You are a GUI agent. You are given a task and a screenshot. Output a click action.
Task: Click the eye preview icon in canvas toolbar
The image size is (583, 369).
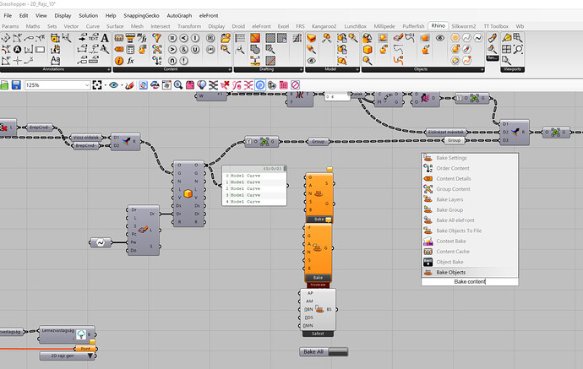click(x=113, y=85)
